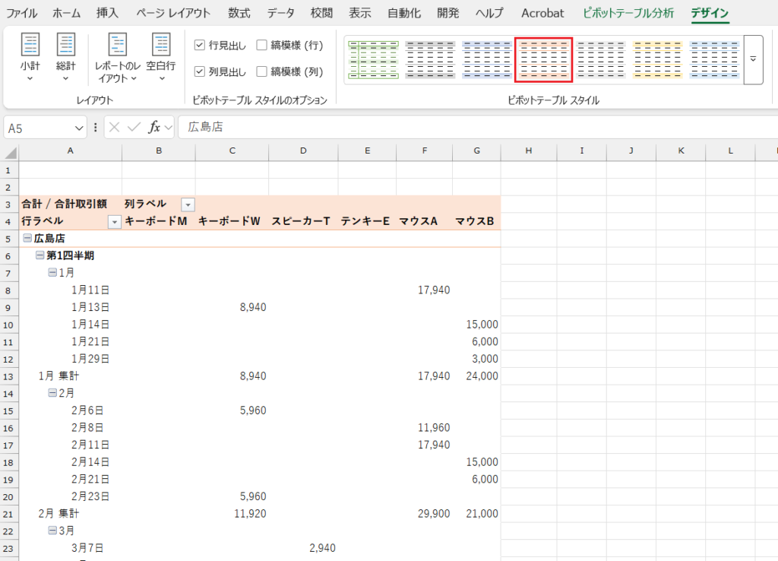778x561 pixels.
Task: Enable the 縞模様 (行) checkbox
Action: click(x=262, y=46)
